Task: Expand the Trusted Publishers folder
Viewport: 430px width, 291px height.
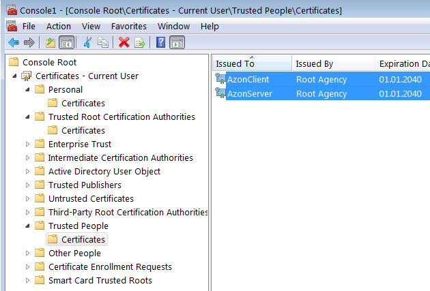Action: 28,185
